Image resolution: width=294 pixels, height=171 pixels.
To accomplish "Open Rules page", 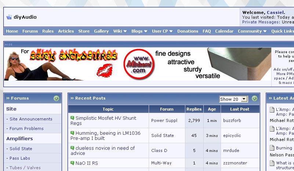I will tap(48, 31).
